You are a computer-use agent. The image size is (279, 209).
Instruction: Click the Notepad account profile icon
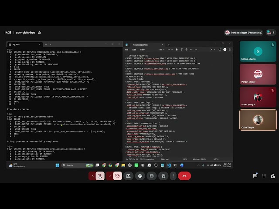click(x=225, y=50)
